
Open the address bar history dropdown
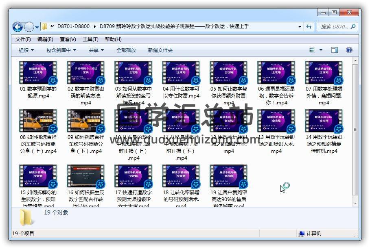300,27
